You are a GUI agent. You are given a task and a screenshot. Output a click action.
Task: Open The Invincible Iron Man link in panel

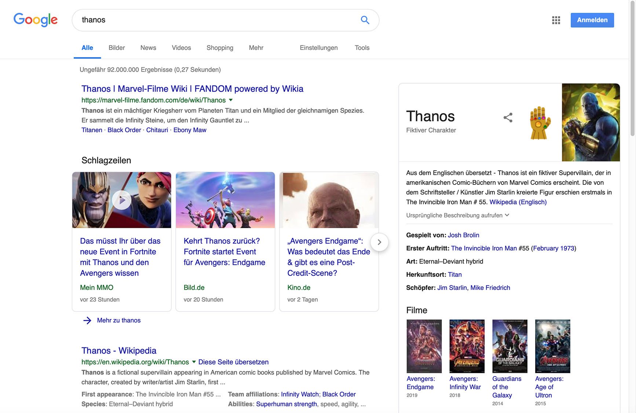pos(484,248)
